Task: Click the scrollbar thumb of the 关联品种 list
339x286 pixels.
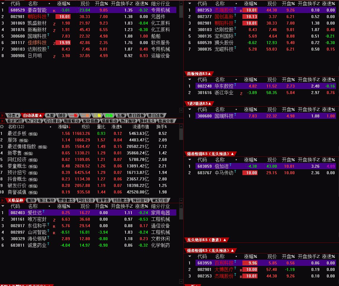Action: click(x=181, y=214)
